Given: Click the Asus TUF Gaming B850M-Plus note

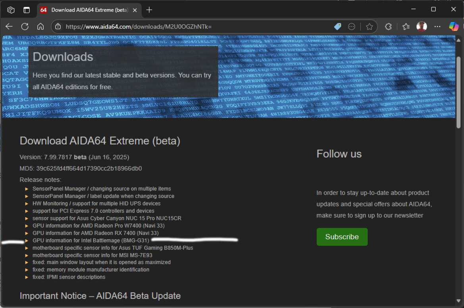Looking at the screenshot, I should (113, 248).
